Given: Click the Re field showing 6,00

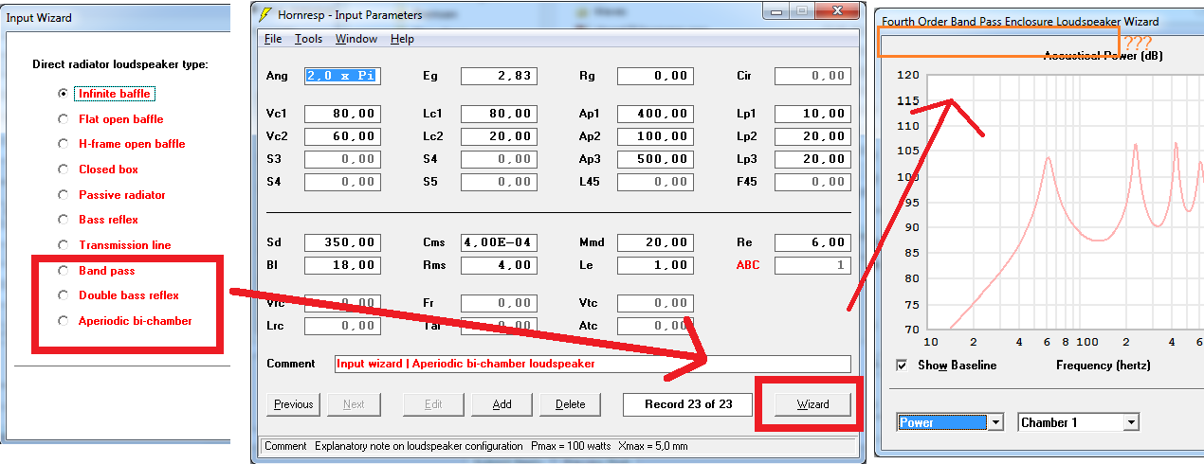Looking at the screenshot, I should (x=812, y=242).
